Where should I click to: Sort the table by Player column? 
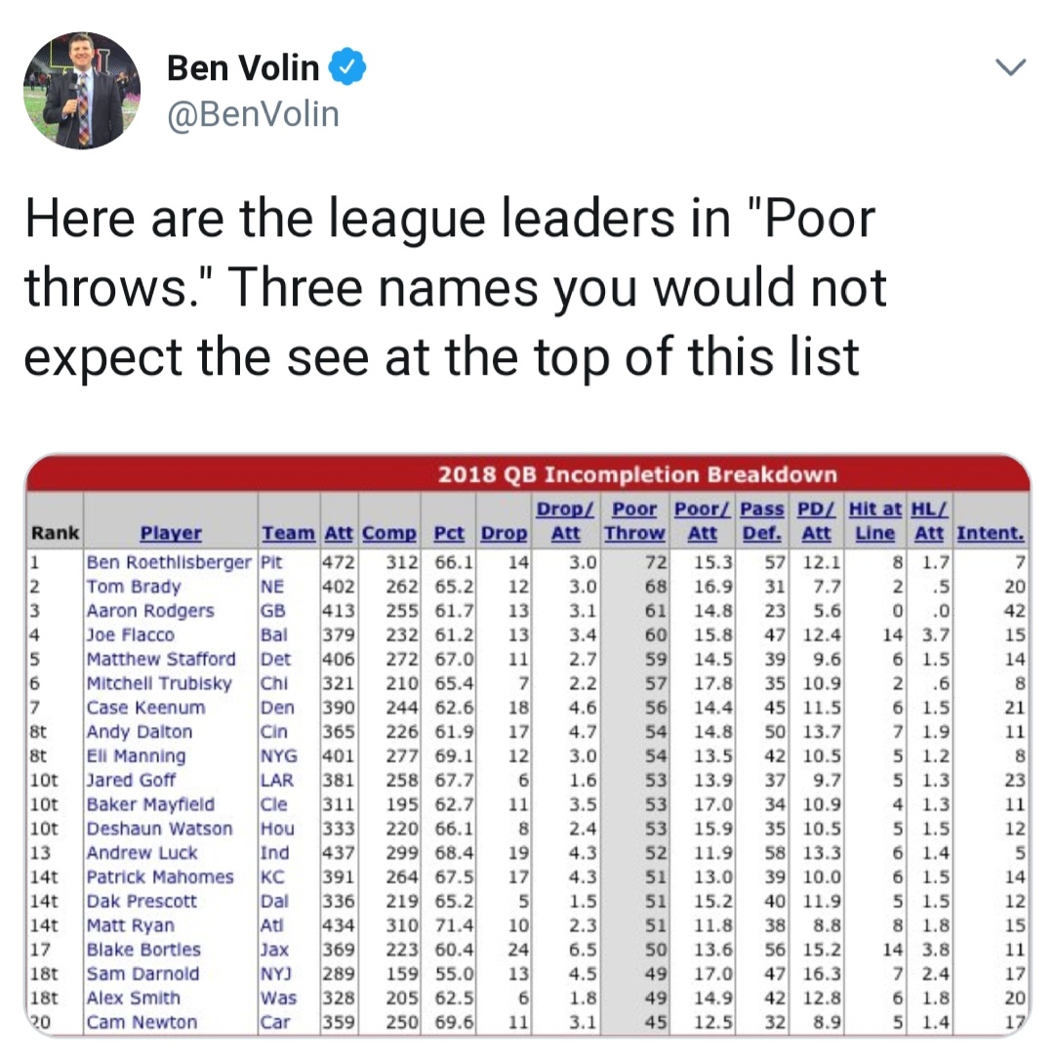pyautogui.click(x=170, y=533)
